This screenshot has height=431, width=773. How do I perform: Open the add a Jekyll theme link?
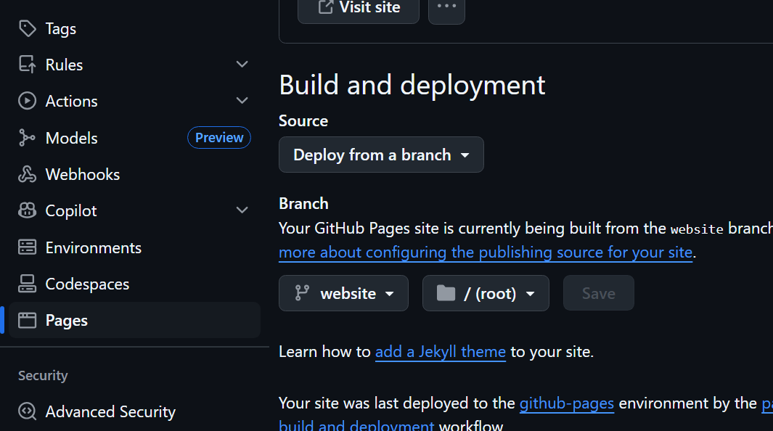point(441,352)
